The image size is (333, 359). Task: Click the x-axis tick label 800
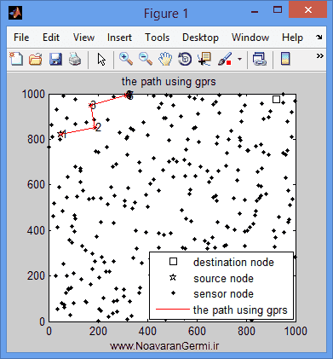(x=246, y=331)
